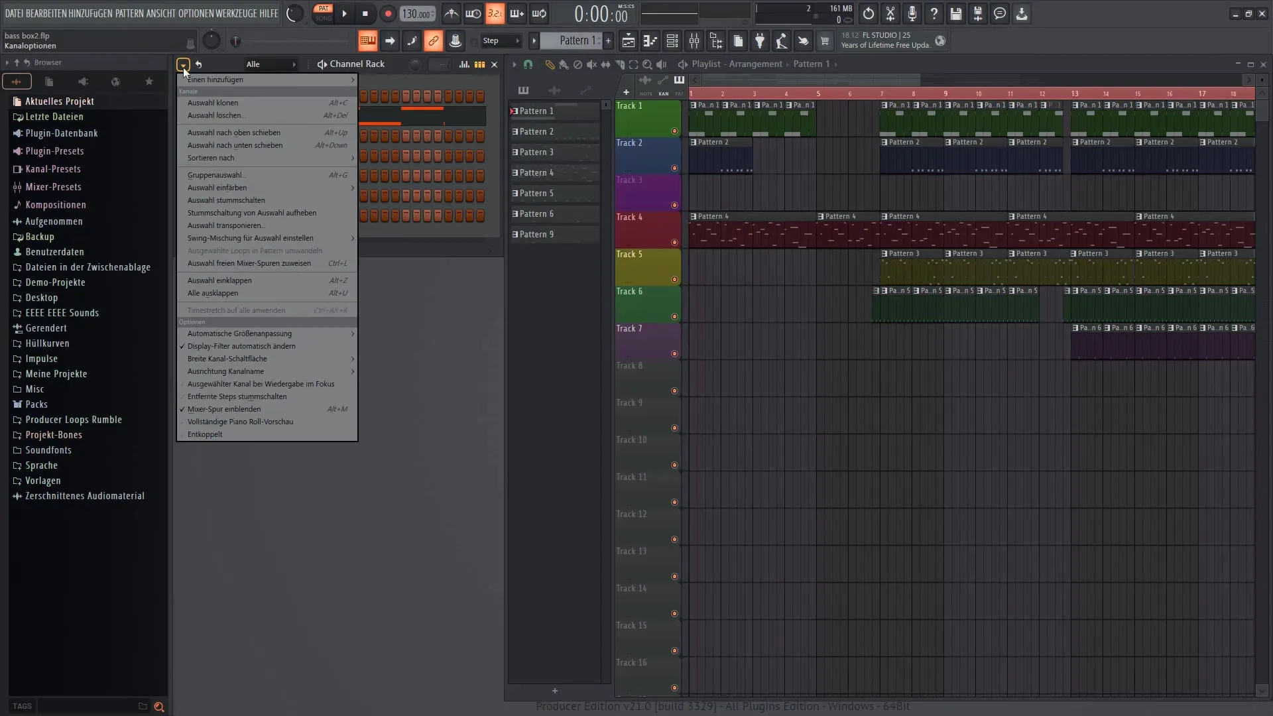Open the help question mark icon

[934, 13]
